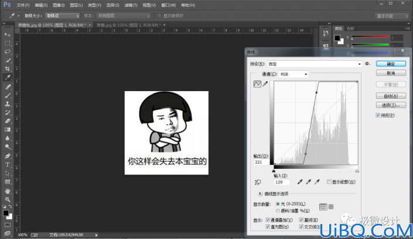Select the Brush tool

(8, 95)
